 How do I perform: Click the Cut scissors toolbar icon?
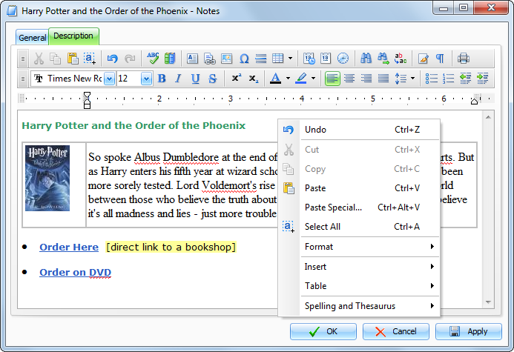(x=39, y=59)
